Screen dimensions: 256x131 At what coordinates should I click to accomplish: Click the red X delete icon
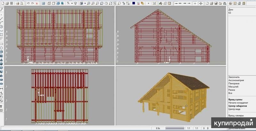point(37,3)
